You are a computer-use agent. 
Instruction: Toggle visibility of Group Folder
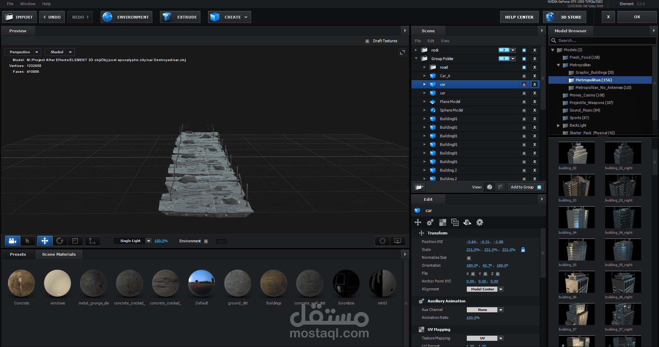coord(524,59)
